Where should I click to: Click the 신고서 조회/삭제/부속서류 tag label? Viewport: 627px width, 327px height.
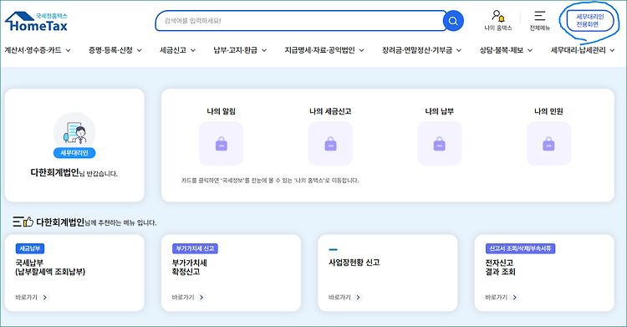[520, 248]
